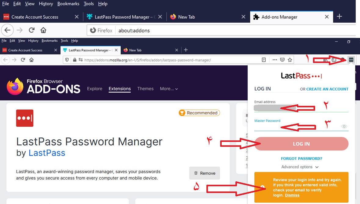Viewport: 360px width, 204px height.
Task: Expand More dropdown in add-ons header
Action: pos(169,89)
